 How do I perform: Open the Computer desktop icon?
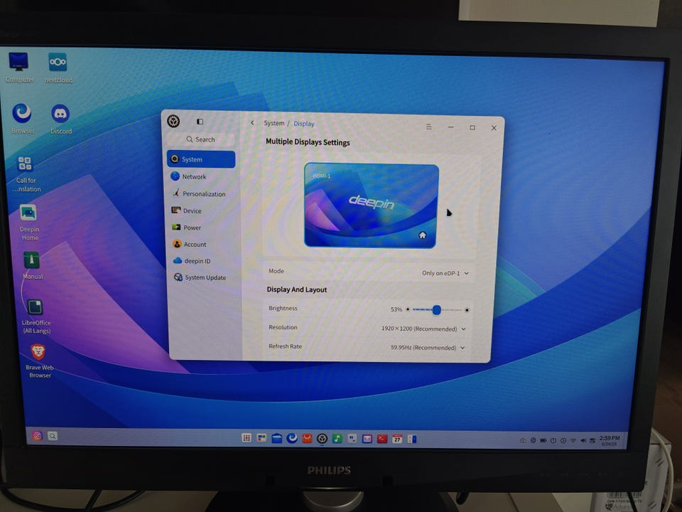click(x=19, y=67)
